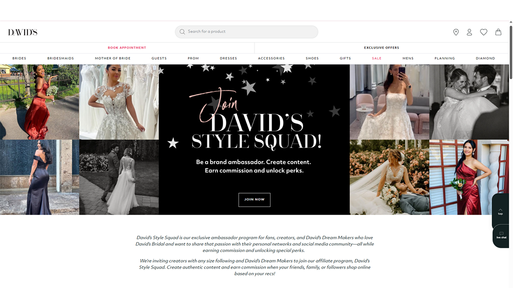Expand the Mother of Bride menu
513x288 pixels.
coord(113,58)
